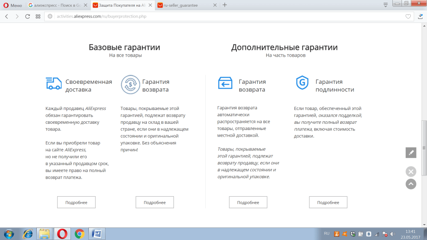
Task: Open Подробнее under Своевременная доставка
Action: (x=76, y=202)
